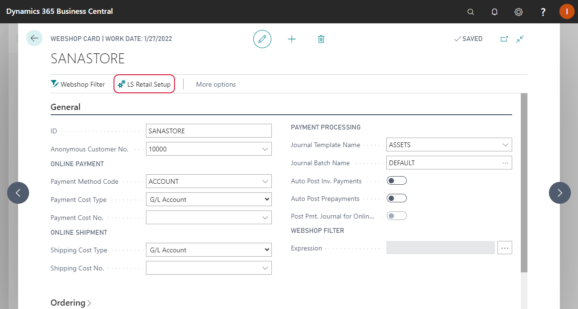Click the ONLINE SHIPMENT group heading
The width and height of the screenshot is (578, 309).
[x=79, y=232]
